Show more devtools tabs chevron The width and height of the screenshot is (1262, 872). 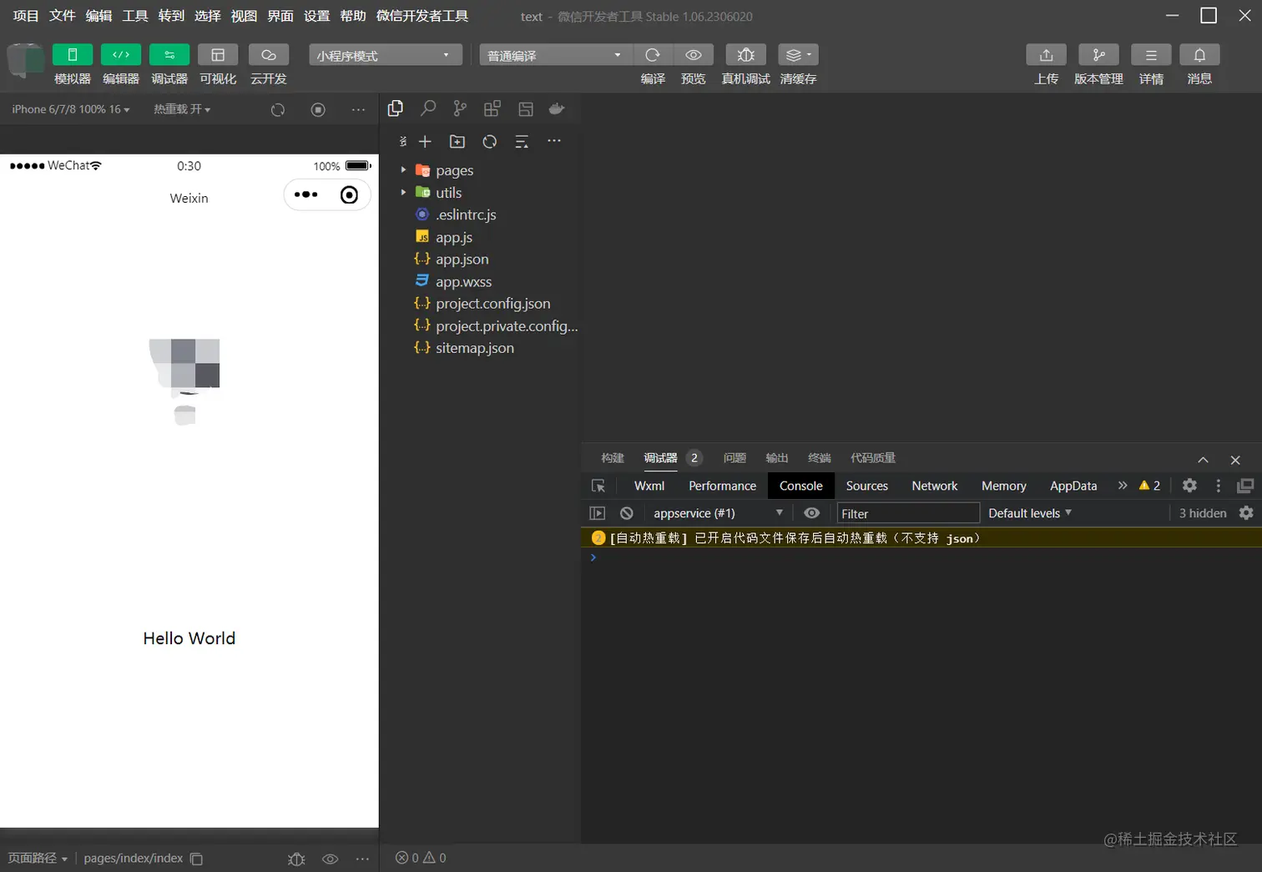(1123, 486)
